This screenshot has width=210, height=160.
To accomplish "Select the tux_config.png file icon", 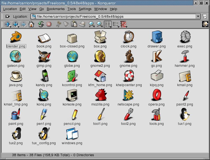I will pos(44,134).
